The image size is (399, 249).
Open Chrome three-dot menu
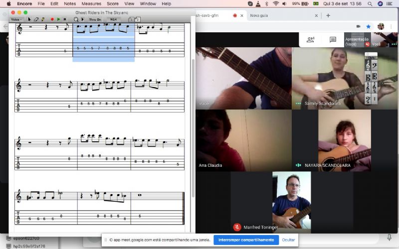391,26
